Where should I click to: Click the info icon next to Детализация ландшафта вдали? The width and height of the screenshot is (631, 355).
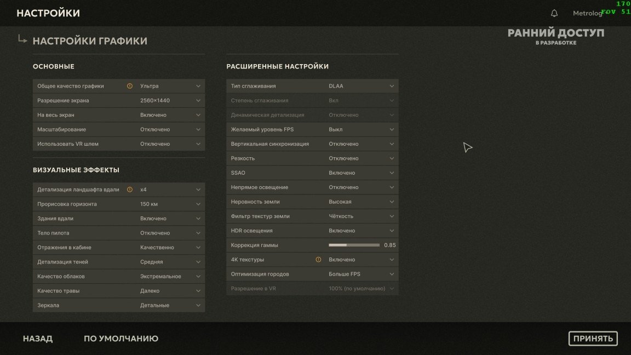pyautogui.click(x=130, y=190)
